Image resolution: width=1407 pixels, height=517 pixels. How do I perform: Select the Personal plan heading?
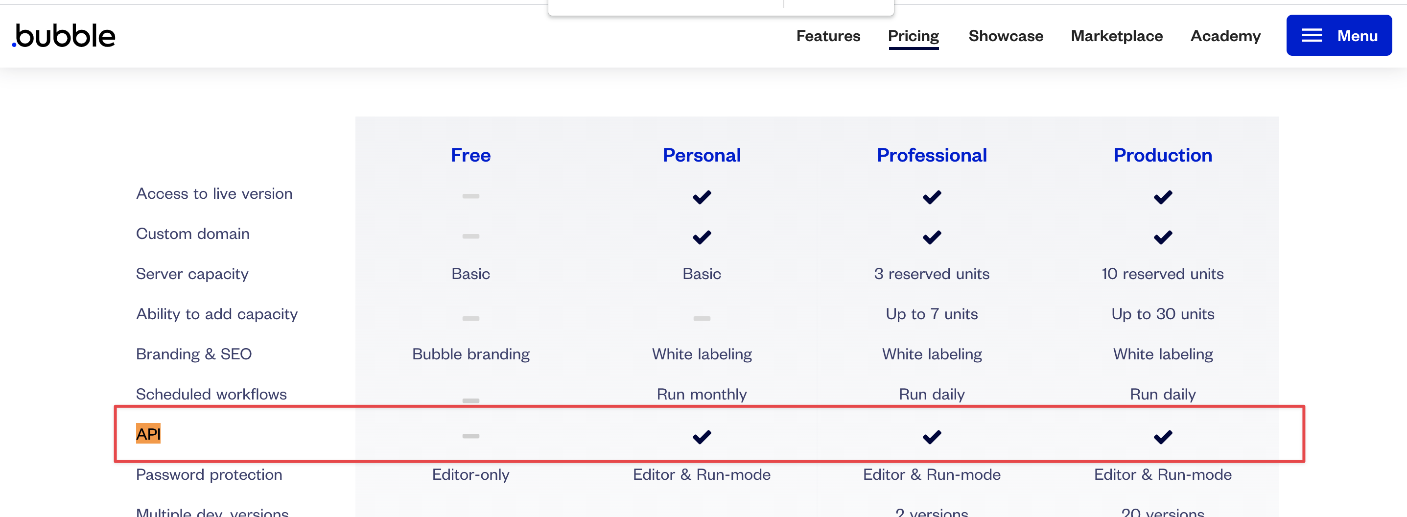coord(702,155)
